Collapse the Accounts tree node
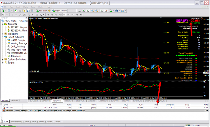 coord(3,24)
